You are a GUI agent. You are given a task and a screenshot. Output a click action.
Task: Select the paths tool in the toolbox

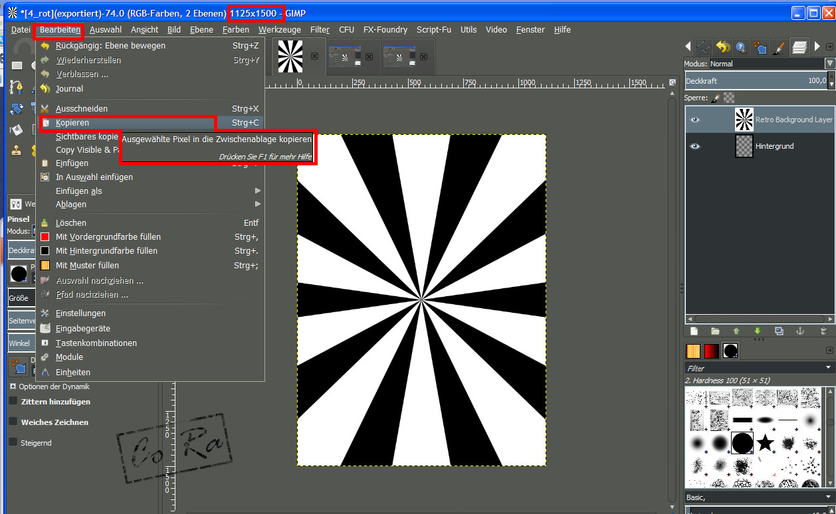tap(17, 87)
